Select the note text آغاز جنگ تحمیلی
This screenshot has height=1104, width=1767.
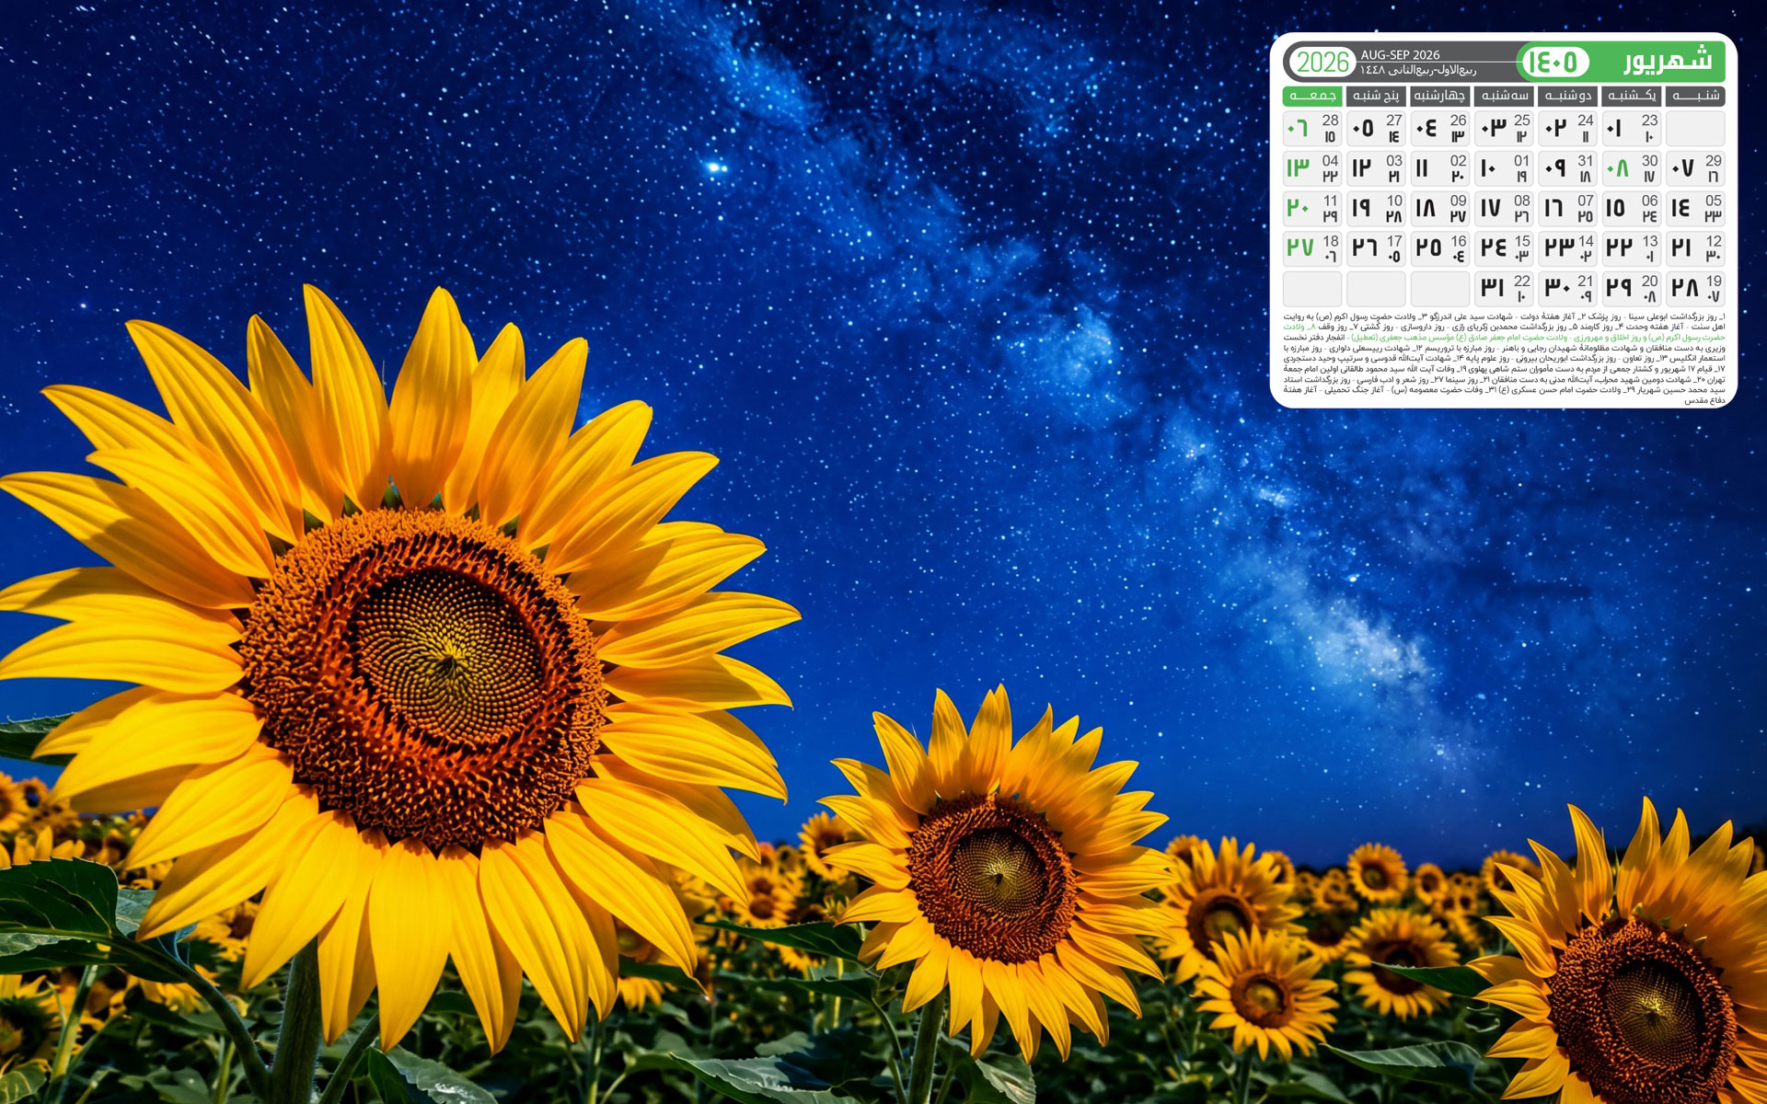pyautogui.click(x=1353, y=390)
